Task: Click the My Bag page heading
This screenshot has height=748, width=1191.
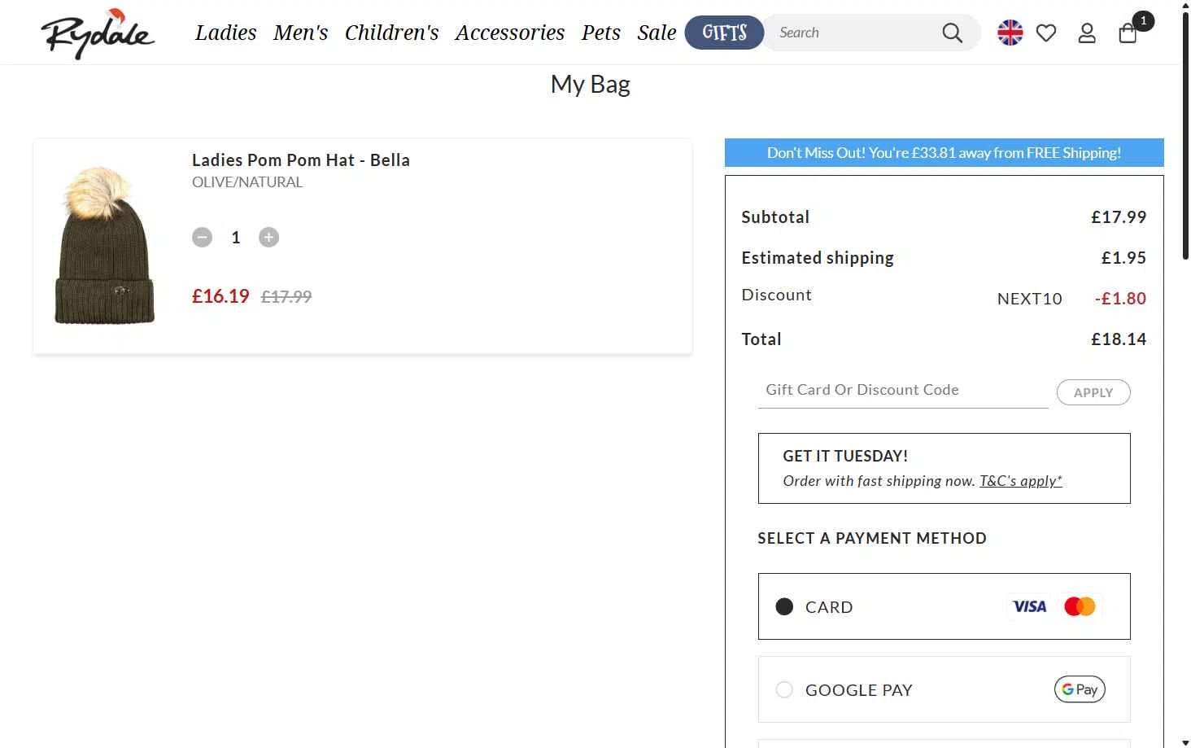Action: (590, 85)
